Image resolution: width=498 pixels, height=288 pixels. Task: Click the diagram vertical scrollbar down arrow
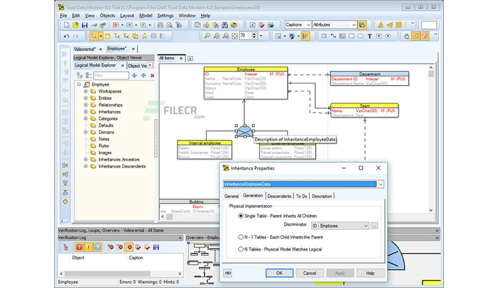point(431,210)
